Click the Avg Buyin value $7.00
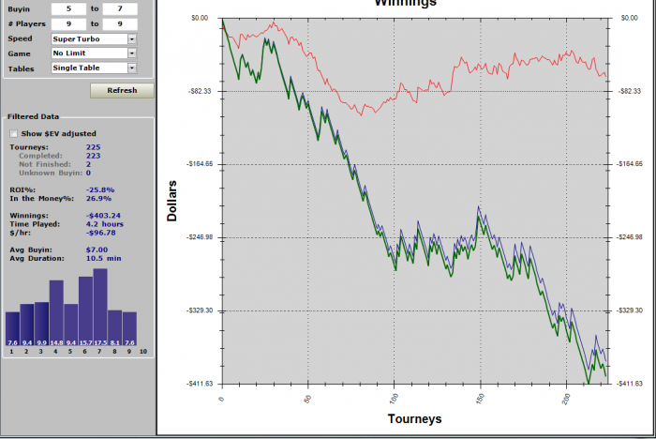 click(97, 250)
